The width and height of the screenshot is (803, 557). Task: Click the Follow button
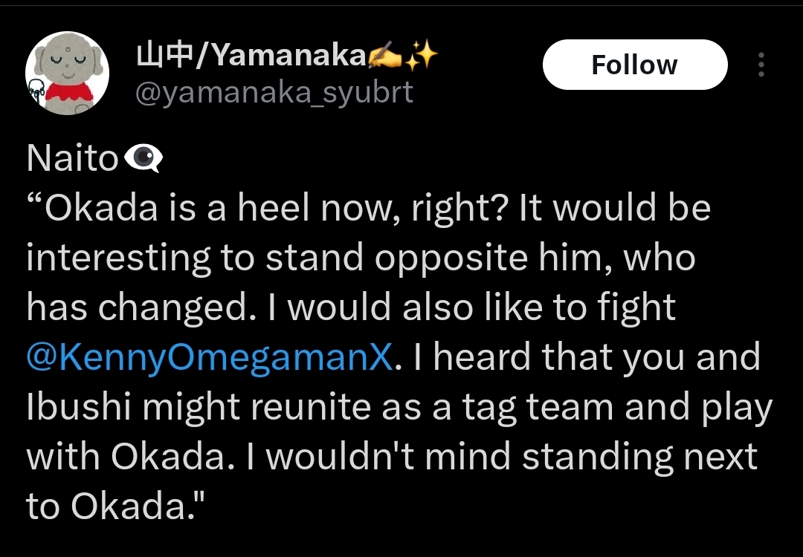coord(634,65)
